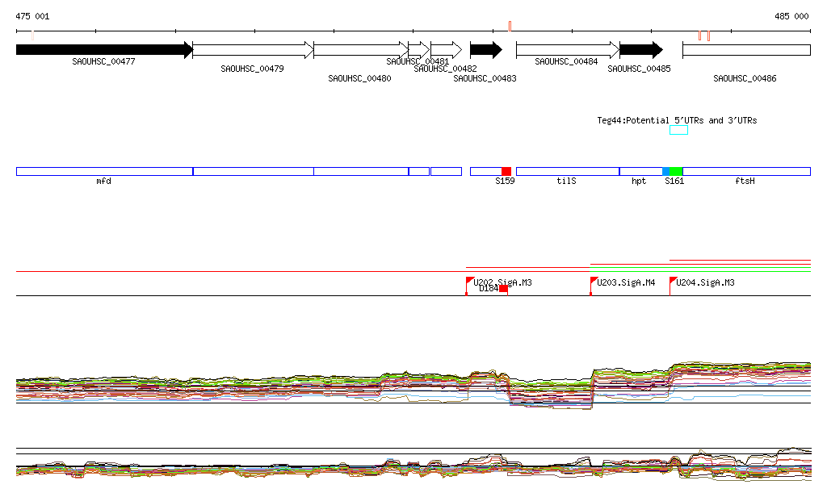This screenshot has width=827, height=493.
Task: Click the green S161 segment
Action: [677, 171]
